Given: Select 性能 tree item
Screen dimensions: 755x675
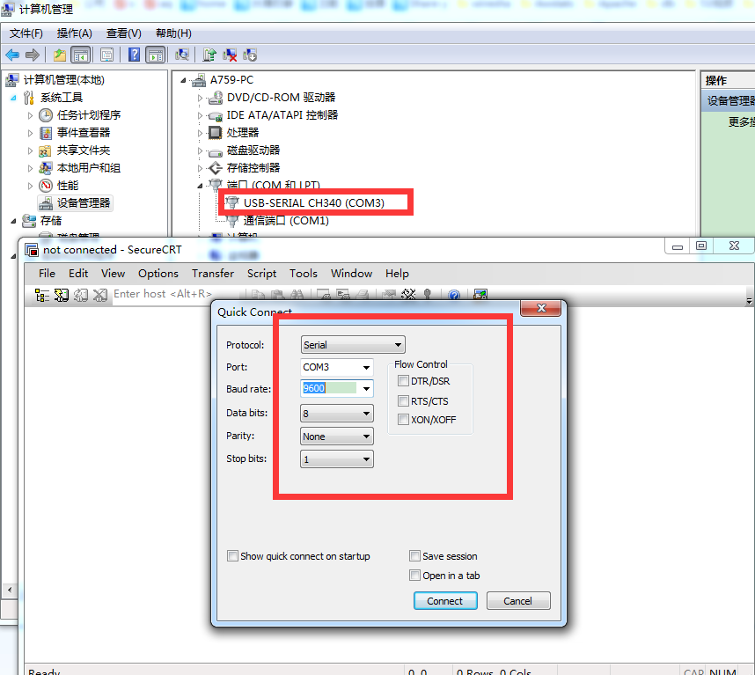Looking at the screenshot, I should click(68, 186).
